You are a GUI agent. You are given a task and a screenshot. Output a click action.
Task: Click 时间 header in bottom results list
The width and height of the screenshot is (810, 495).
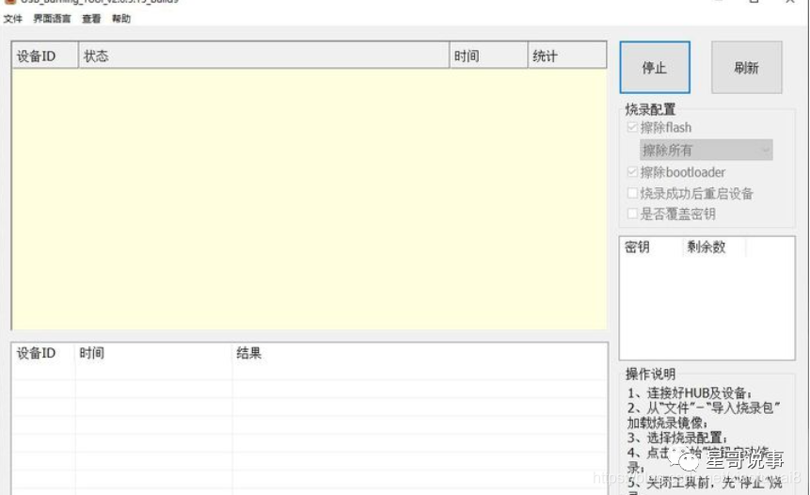click(153, 354)
